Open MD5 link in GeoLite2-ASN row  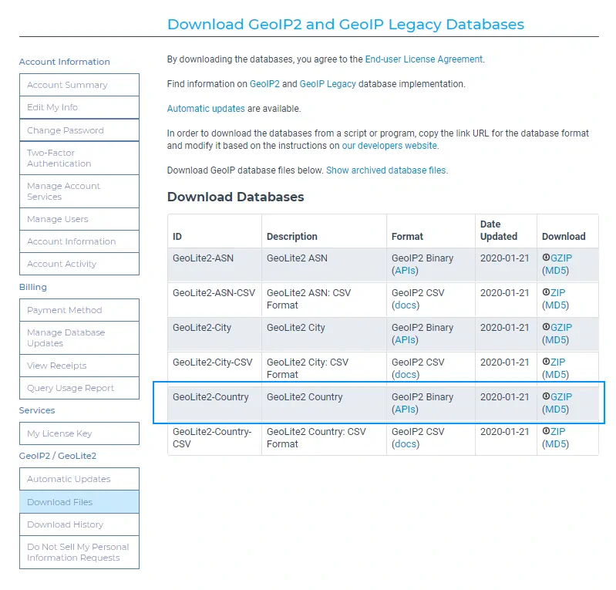(x=555, y=271)
